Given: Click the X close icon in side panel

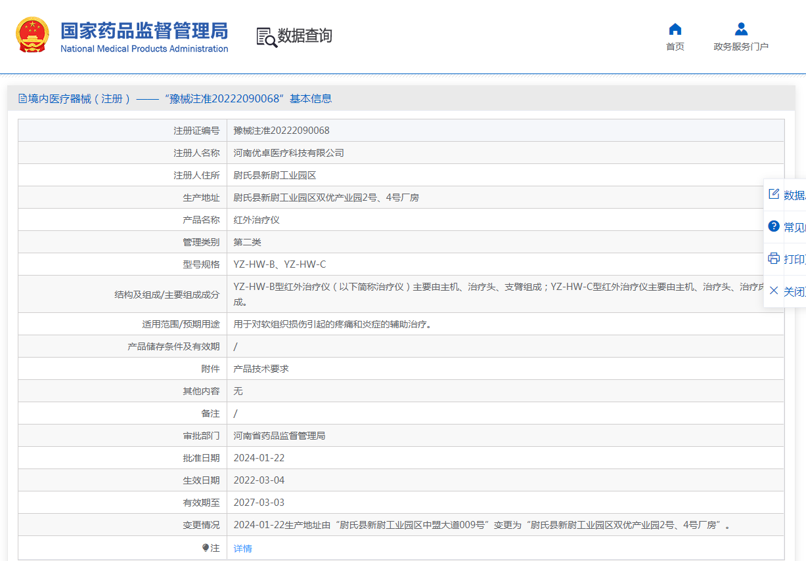Looking at the screenshot, I should (774, 291).
